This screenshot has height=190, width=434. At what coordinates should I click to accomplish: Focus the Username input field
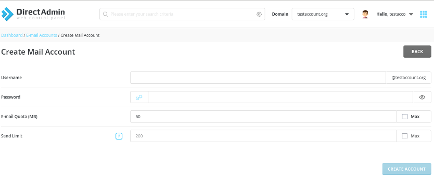point(258,78)
